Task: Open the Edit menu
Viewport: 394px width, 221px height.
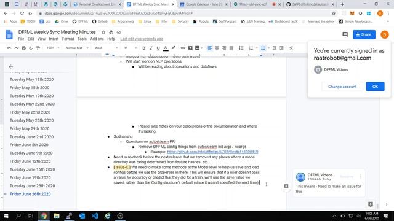Action: click(x=31, y=39)
